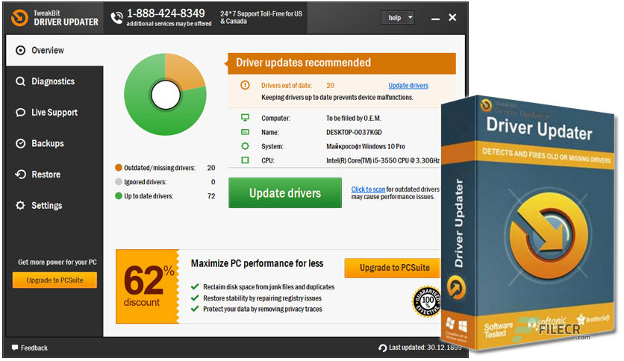This screenshot has width=624, height=361.
Task: Minimize the Driver Updater window
Action: (x=435, y=19)
